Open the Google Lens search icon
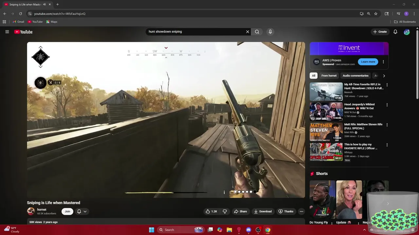 [x=387, y=14]
